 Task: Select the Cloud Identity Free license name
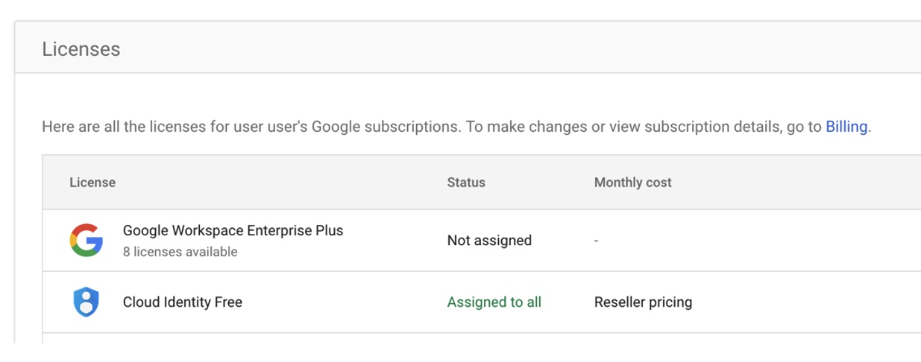click(x=183, y=302)
